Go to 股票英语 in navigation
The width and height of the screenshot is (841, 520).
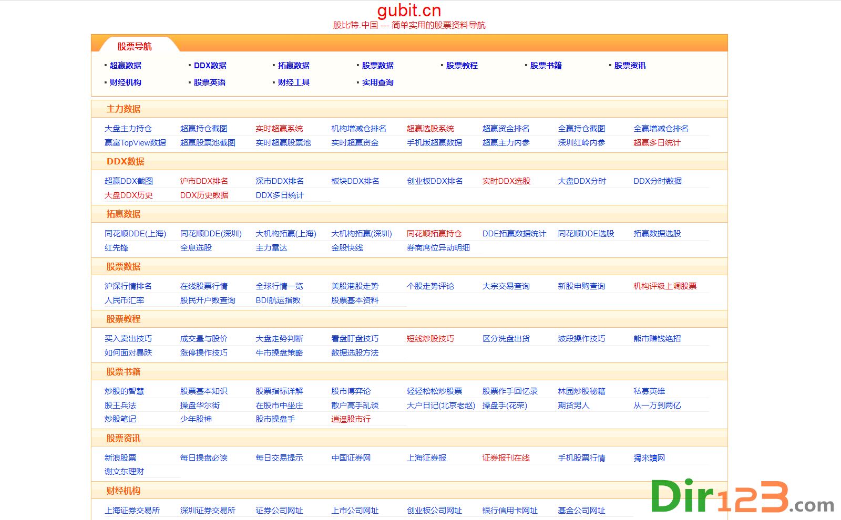pos(210,82)
